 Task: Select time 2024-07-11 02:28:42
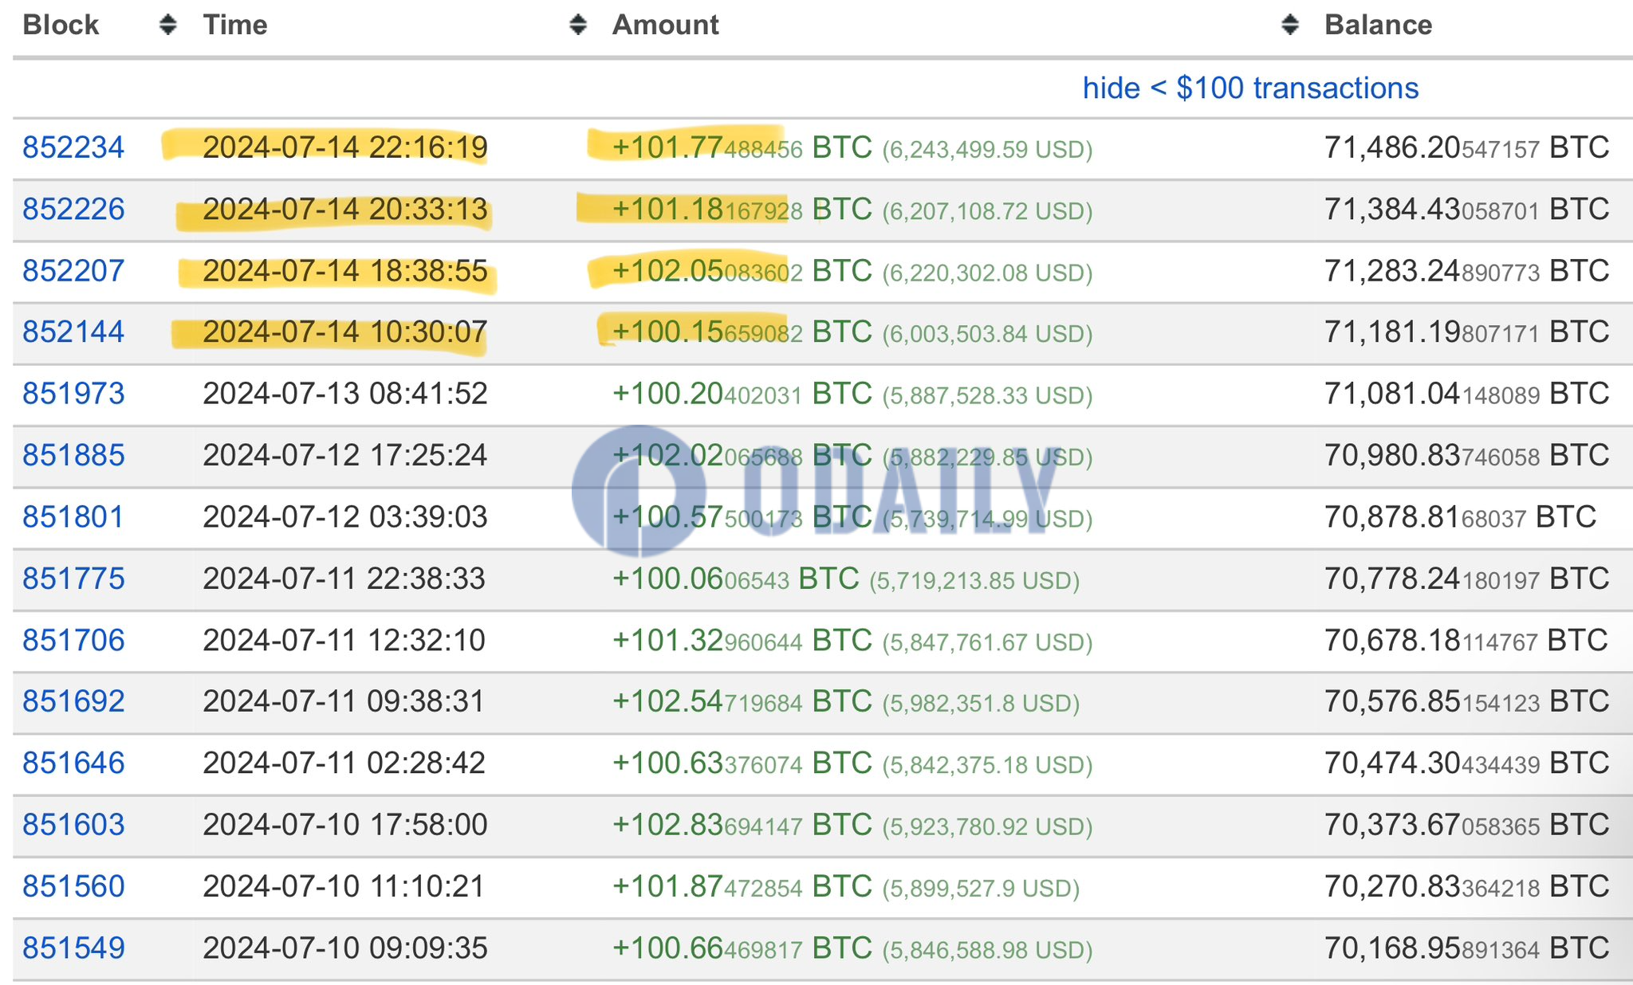(344, 763)
